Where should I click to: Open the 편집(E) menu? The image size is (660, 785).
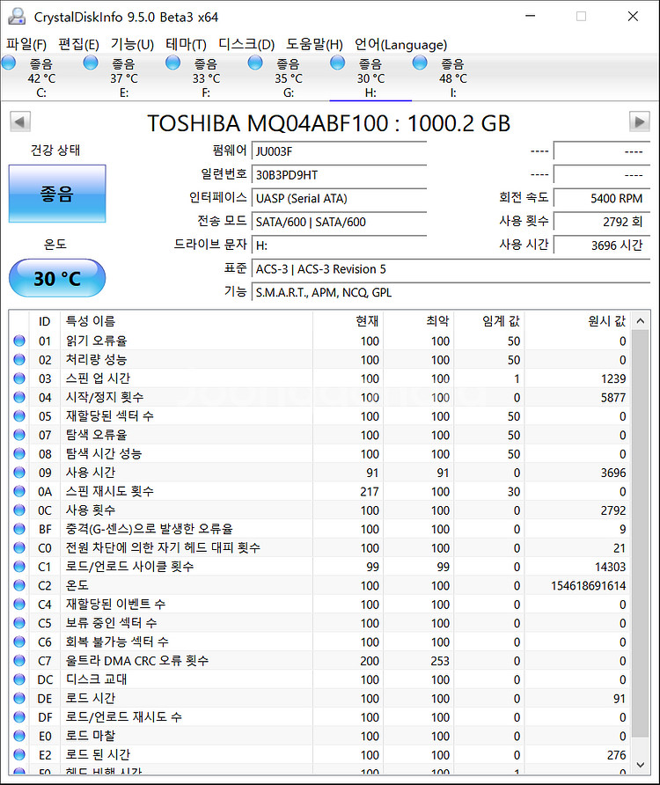click(x=78, y=45)
